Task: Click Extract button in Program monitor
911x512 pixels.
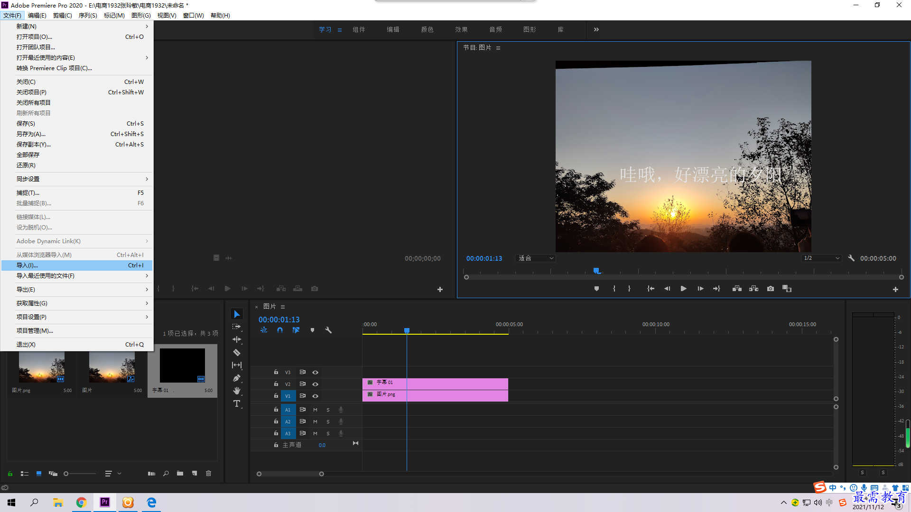Action: [753, 289]
